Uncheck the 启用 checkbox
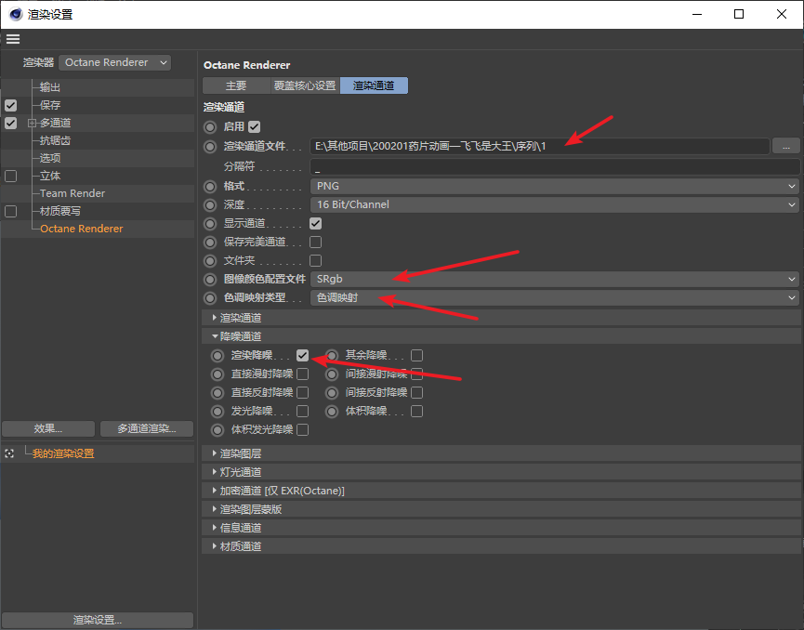This screenshot has height=630, width=804. tap(255, 126)
